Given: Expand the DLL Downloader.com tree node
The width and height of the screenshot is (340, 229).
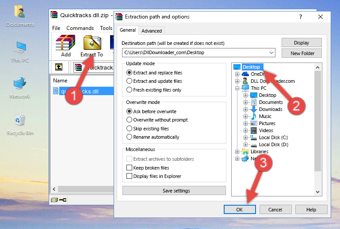Looking at the screenshot, I should [237, 81].
